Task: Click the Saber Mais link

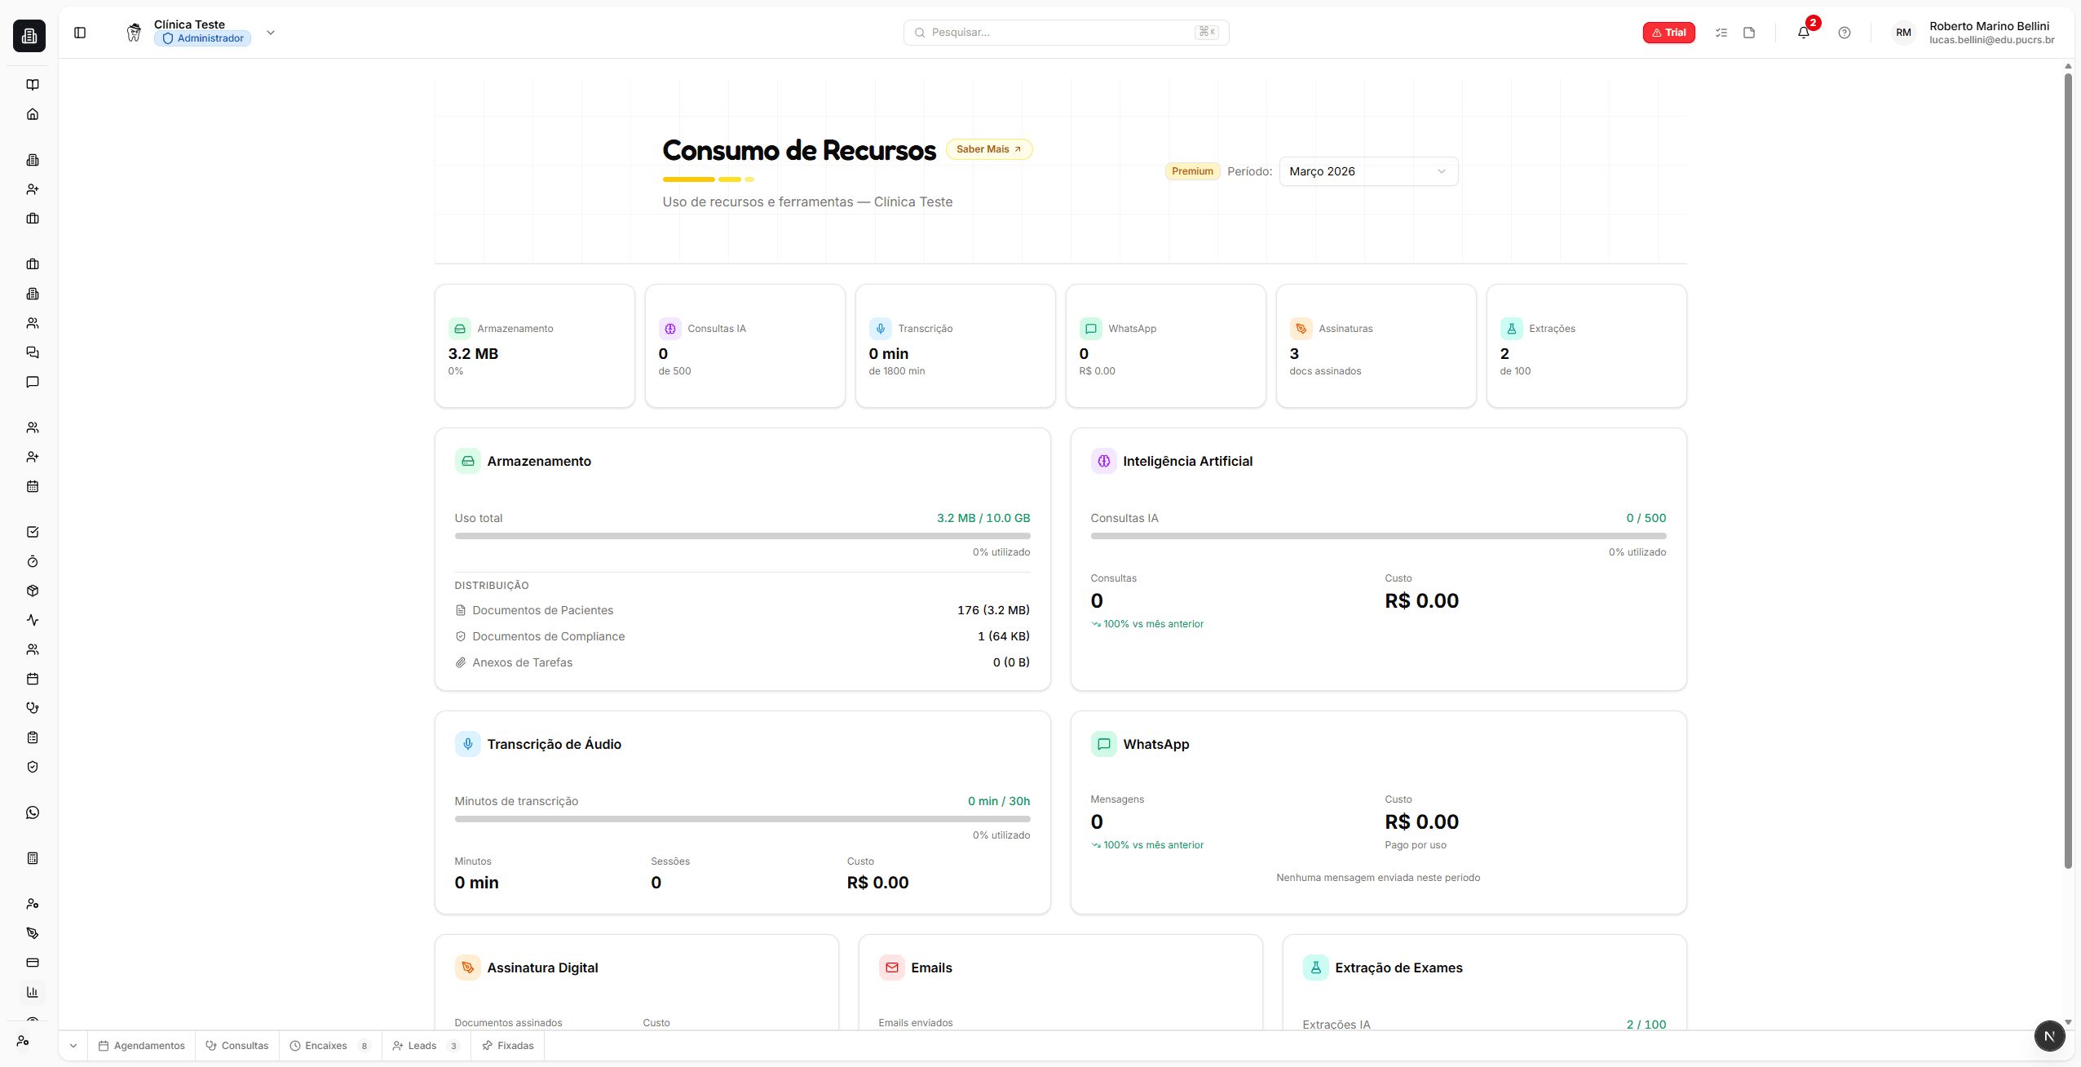Action: (987, 149)
